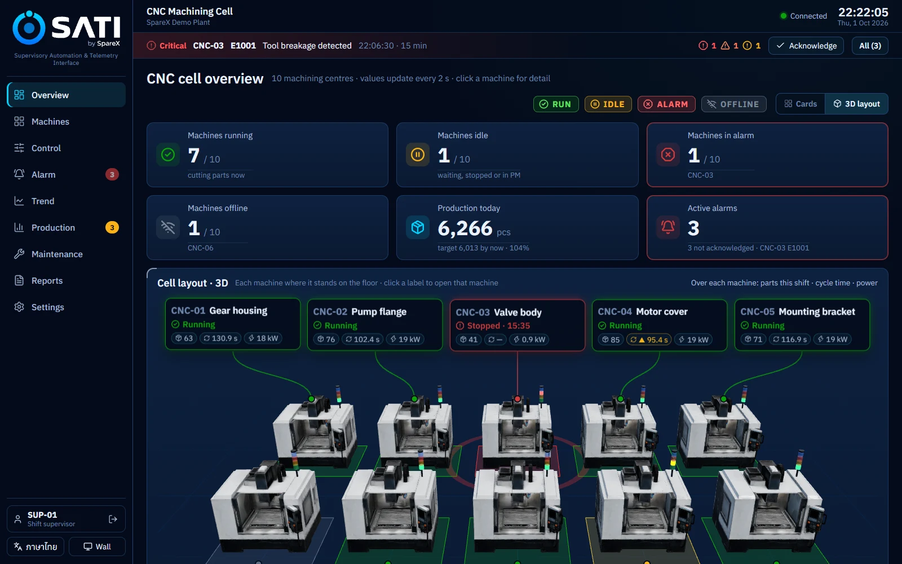Screen dimensions: 902x564
Task: Click the Production badge showing 3
Action: (x=112, y=227)
